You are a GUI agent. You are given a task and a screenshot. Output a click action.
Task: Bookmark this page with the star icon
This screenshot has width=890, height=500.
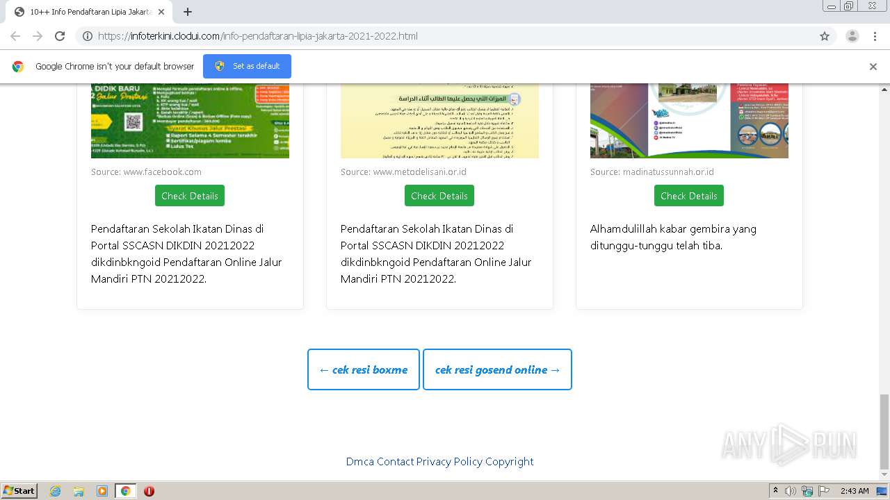[x=825, y=36]
